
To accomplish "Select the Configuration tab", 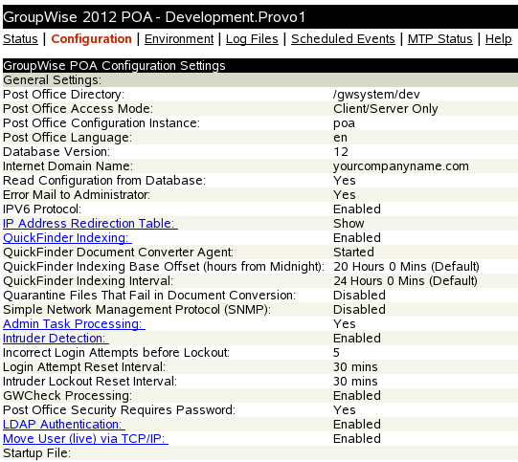I will pyautogui.click(x=91, y=39).
